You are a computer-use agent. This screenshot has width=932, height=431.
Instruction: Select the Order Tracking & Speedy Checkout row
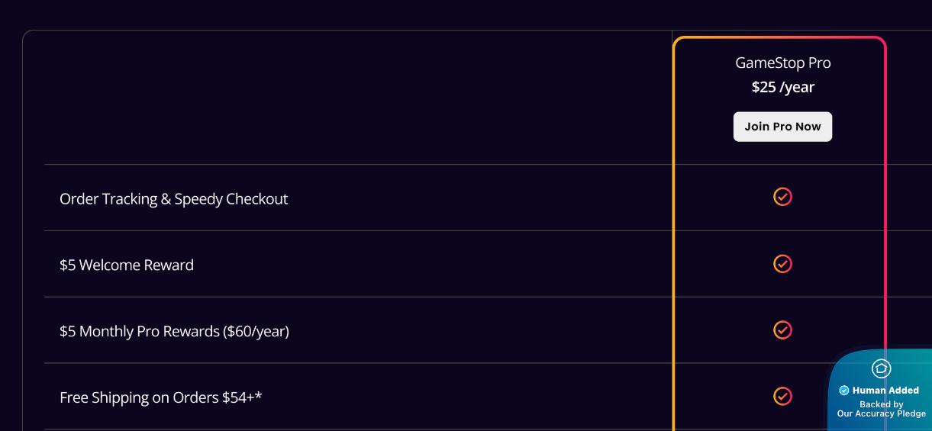174,199
